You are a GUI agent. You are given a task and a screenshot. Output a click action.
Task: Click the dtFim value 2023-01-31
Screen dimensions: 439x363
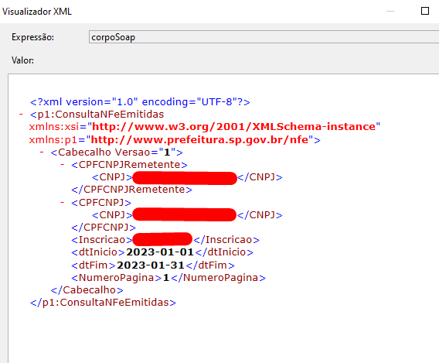point(151,265)
